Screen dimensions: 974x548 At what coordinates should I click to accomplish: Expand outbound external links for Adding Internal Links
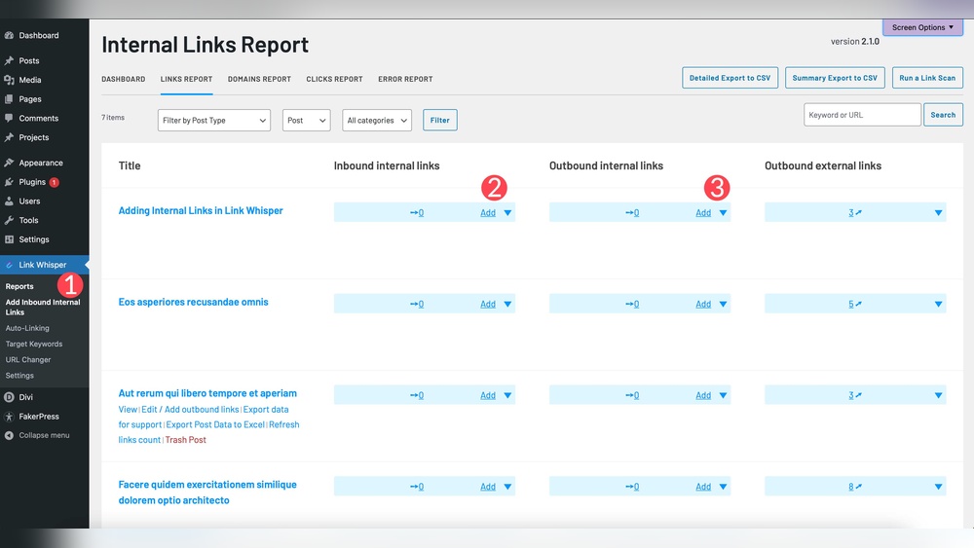click(938, 213)
